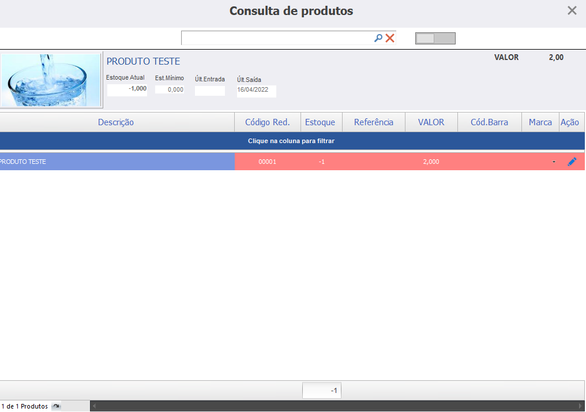Choose the Cód.Barra column header
Viewport: 586px width, 412px height.
[x=490, y=122]
